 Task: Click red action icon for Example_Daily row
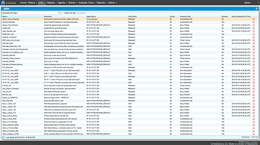[x=254, y=43]
